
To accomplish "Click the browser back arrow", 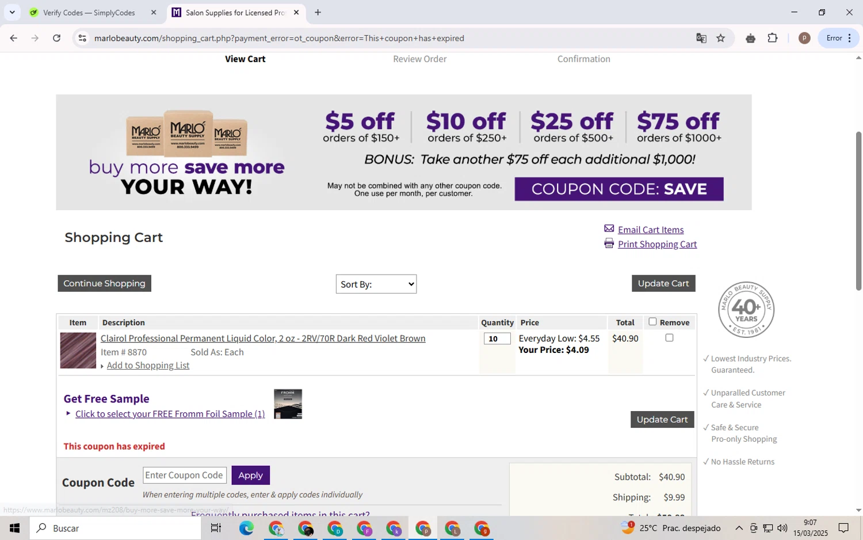I will pos(13,38).
